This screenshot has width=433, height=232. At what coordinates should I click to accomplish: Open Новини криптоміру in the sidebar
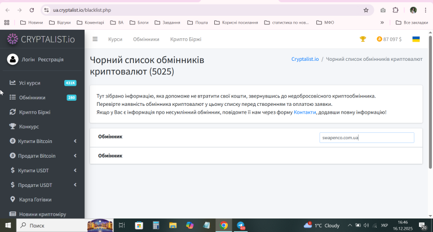coord(42,214)
